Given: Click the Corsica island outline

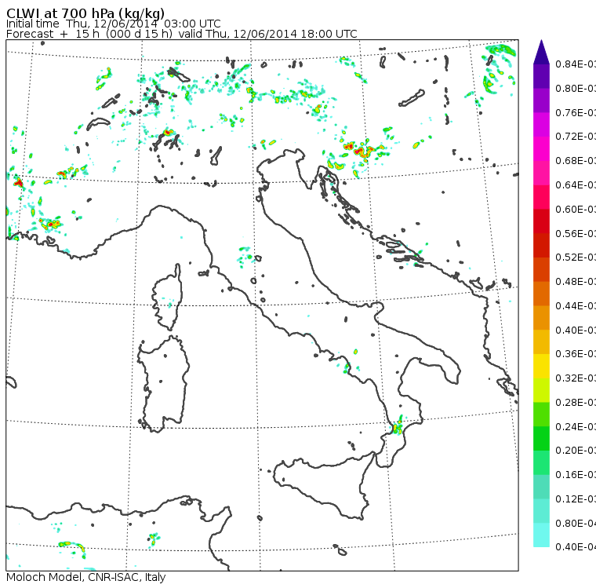Looking at the screenshot, I should click(168, 298).
